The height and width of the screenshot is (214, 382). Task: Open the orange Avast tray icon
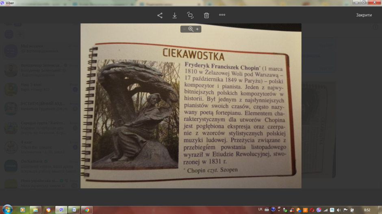305,210
